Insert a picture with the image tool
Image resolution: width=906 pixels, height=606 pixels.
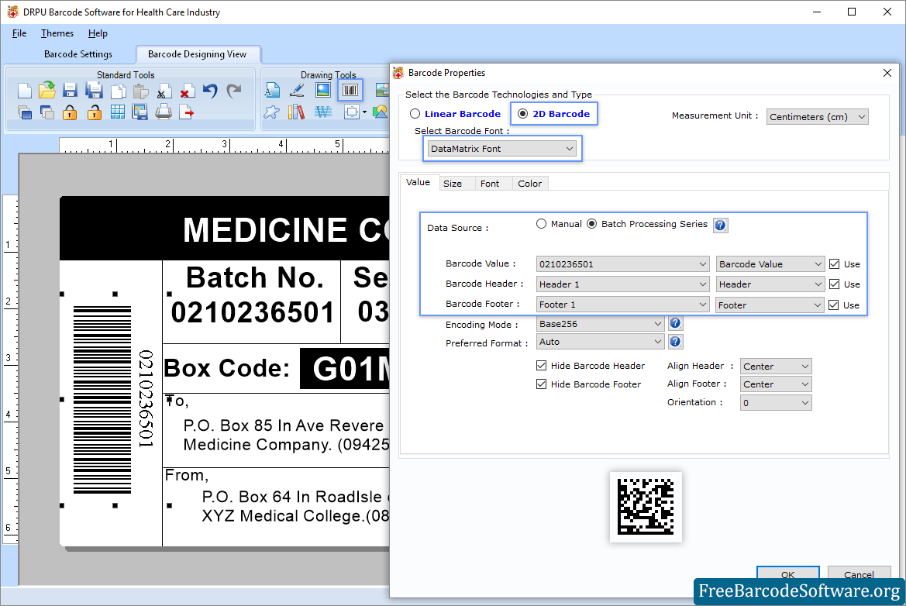pos(323,90)
